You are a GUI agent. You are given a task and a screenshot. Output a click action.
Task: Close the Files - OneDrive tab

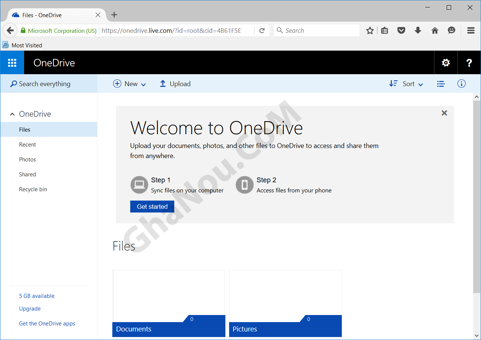[98, 15]
